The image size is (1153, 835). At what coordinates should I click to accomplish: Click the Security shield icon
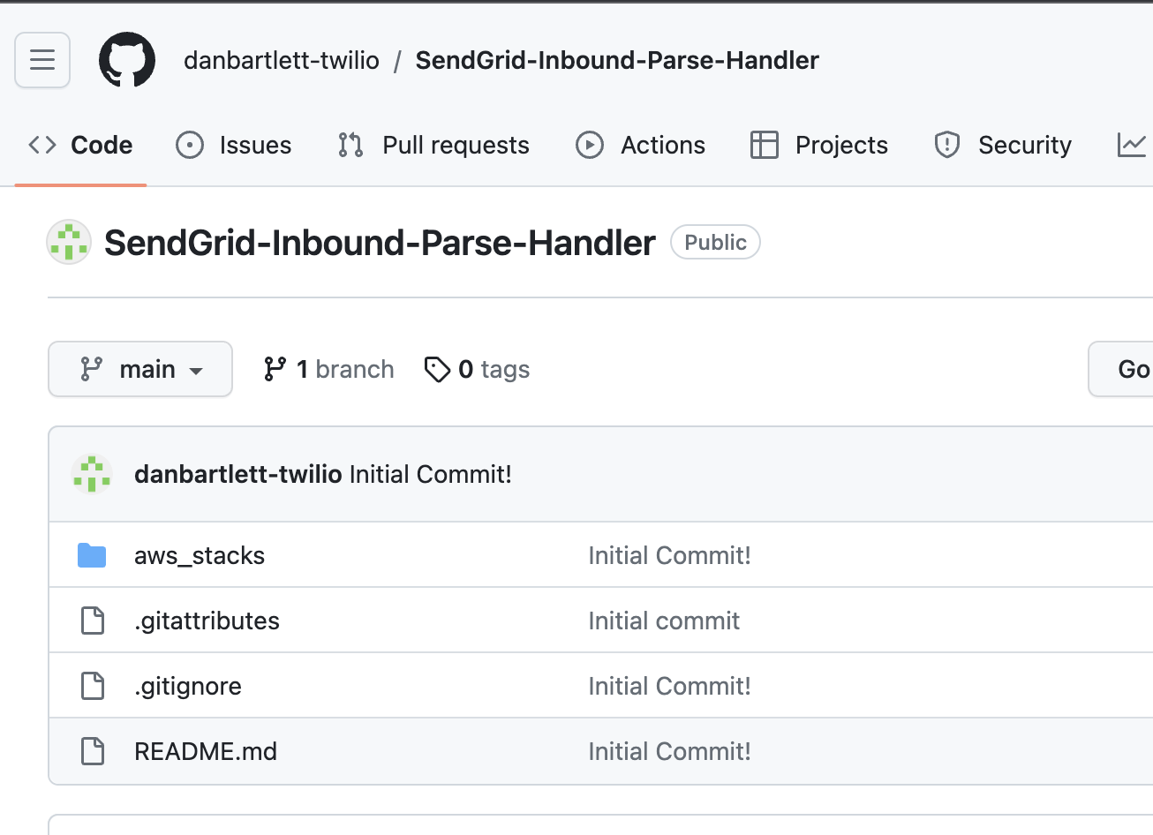point(947,145)
